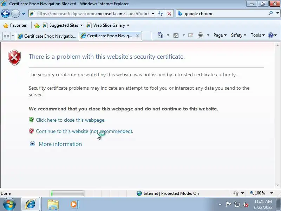
Task: Open the recent pages dropdown arrow
Action: (23, 14)
